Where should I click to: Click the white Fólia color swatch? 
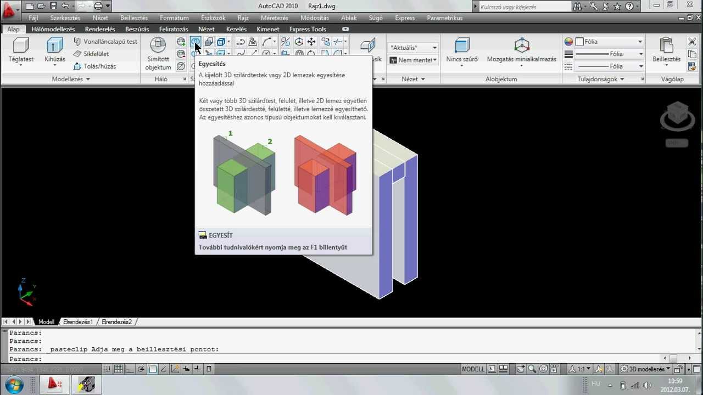pos(579,42)
